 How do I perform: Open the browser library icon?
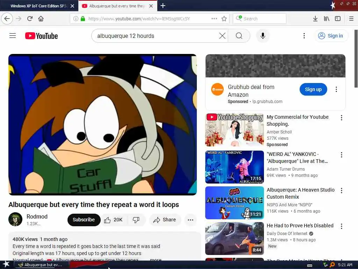tap(327, 19)
